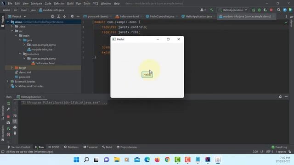Open the Dependencies tool window
Image resolution: width=294 pixels, height=165 pixels.
tap(127, 147)
